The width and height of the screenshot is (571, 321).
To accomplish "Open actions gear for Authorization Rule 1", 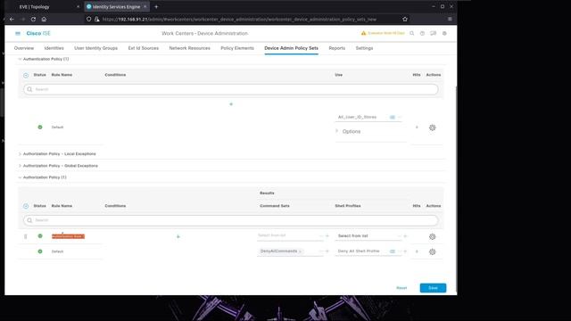I will click(x=432, y=236).
